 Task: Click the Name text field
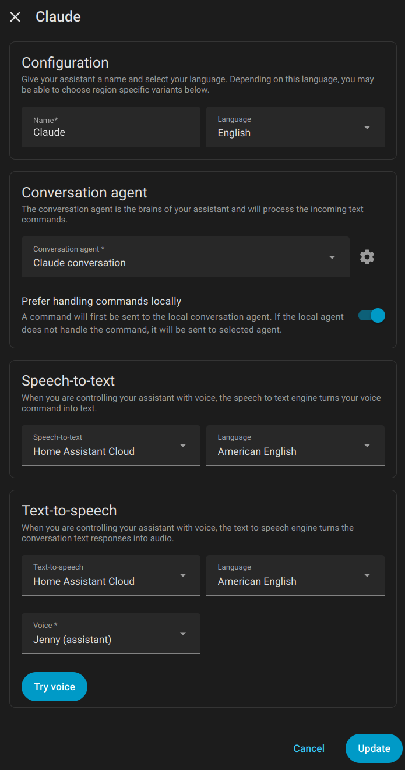point(111,127)
